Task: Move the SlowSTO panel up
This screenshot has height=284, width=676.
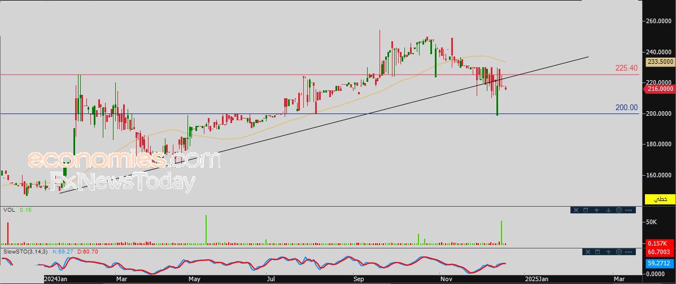Action: click(x=608, y=252)
